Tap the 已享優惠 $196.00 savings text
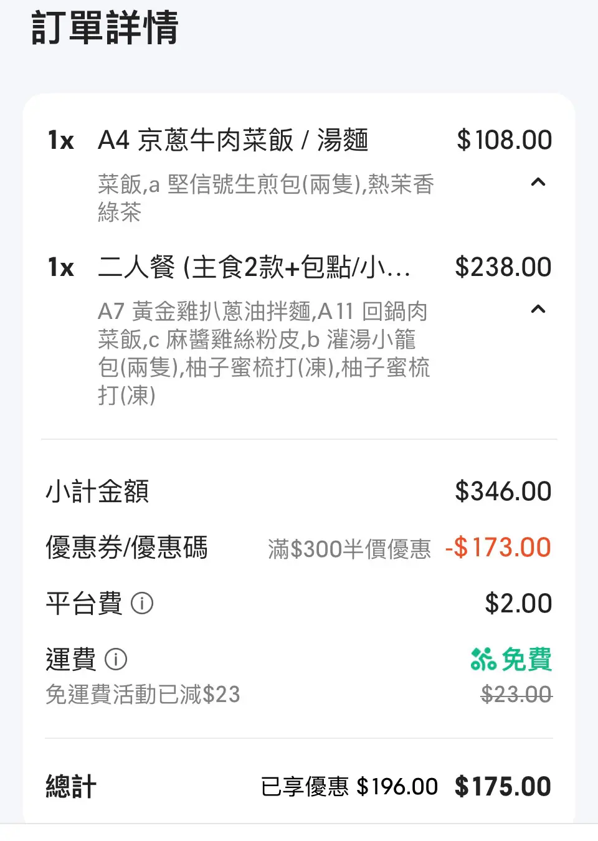The width and height of the screenshot is (598, 841). (349, 787)
